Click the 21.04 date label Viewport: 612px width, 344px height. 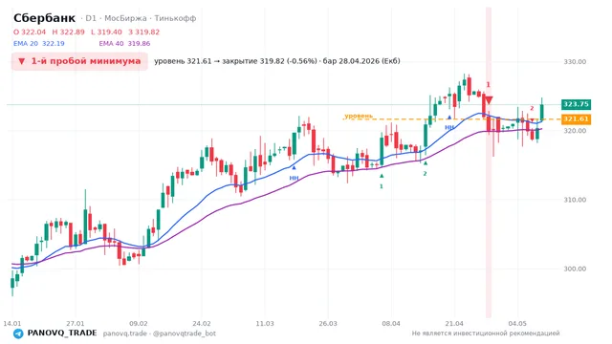click(454, 323)
